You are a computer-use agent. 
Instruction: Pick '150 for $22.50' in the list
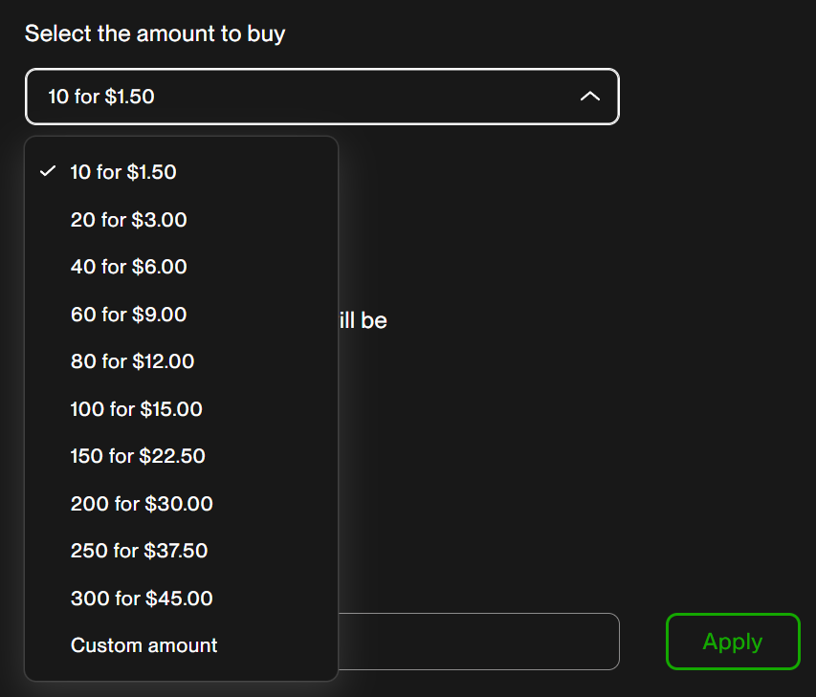click(138, 456)
